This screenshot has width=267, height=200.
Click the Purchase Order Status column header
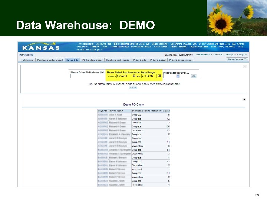[145, 111]
